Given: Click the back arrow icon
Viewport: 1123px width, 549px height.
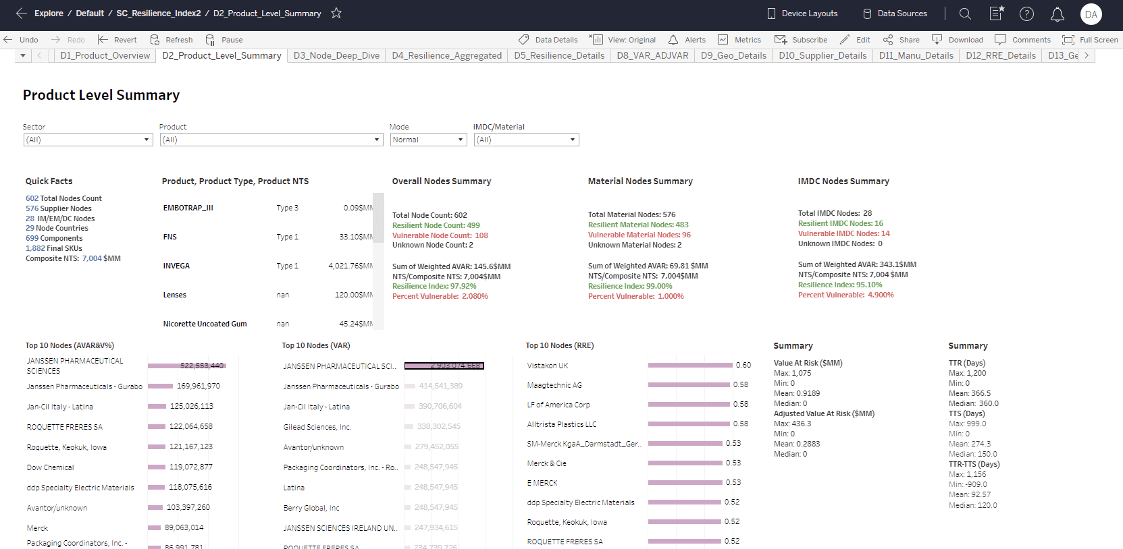Looking at the screenshot, I should (22, 13).
